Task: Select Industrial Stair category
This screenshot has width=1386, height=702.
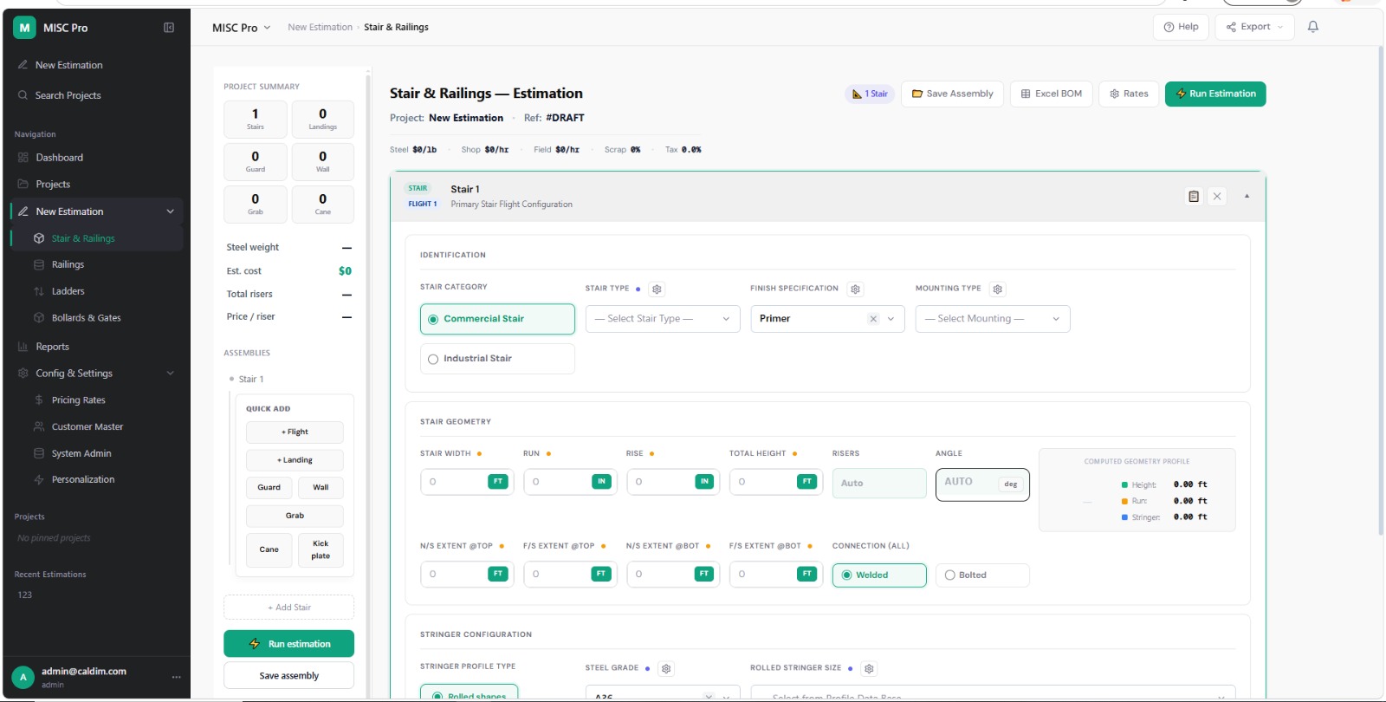Action: coord(497,359)
